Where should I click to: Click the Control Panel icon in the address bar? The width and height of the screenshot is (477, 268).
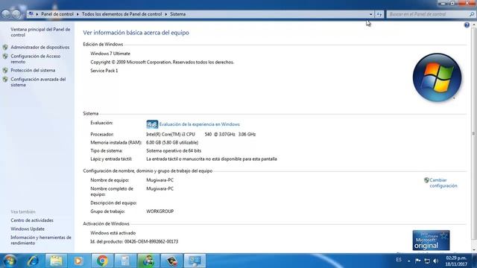(x=31, y=14)
